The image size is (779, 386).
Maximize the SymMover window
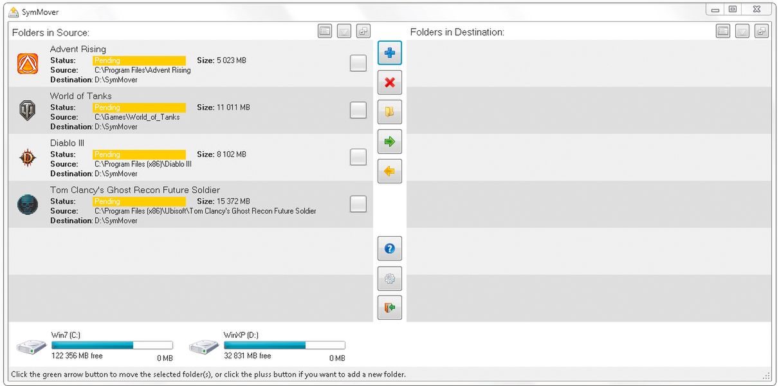[x=733, y=9]
